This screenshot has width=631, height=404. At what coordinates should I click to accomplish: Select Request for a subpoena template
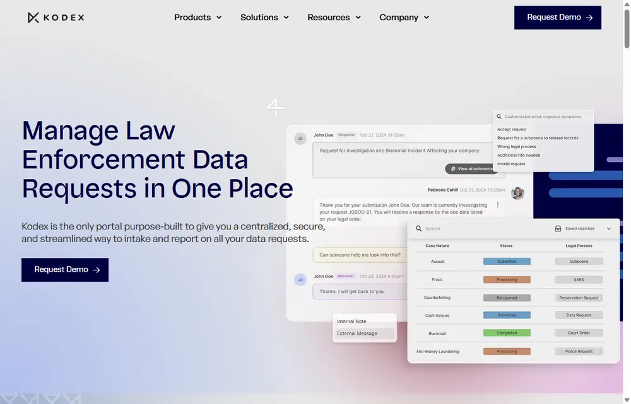click(537, 138)
